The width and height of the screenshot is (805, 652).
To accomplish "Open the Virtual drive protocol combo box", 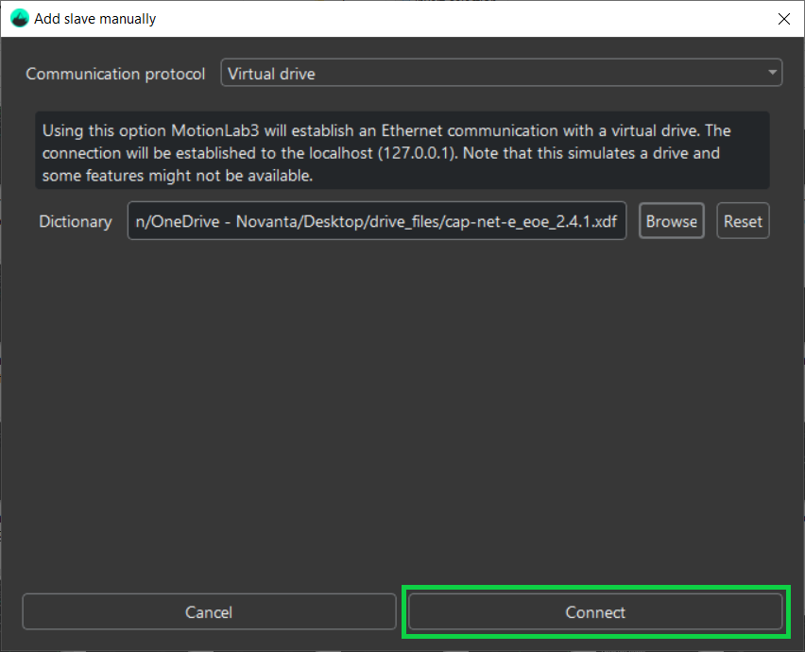I will [x=501, y=73].
